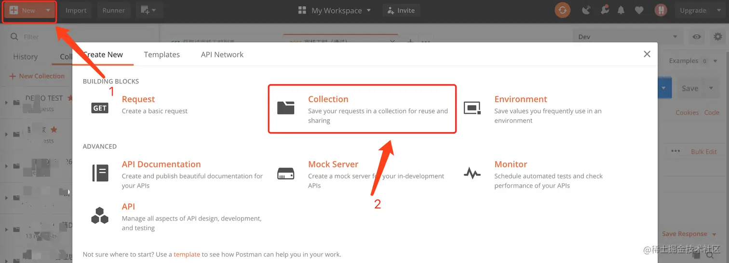
Task: Open the Dev environment selector
Action: click(x=629, y=37)
